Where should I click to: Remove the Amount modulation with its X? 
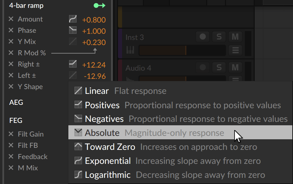pos(11,19)
